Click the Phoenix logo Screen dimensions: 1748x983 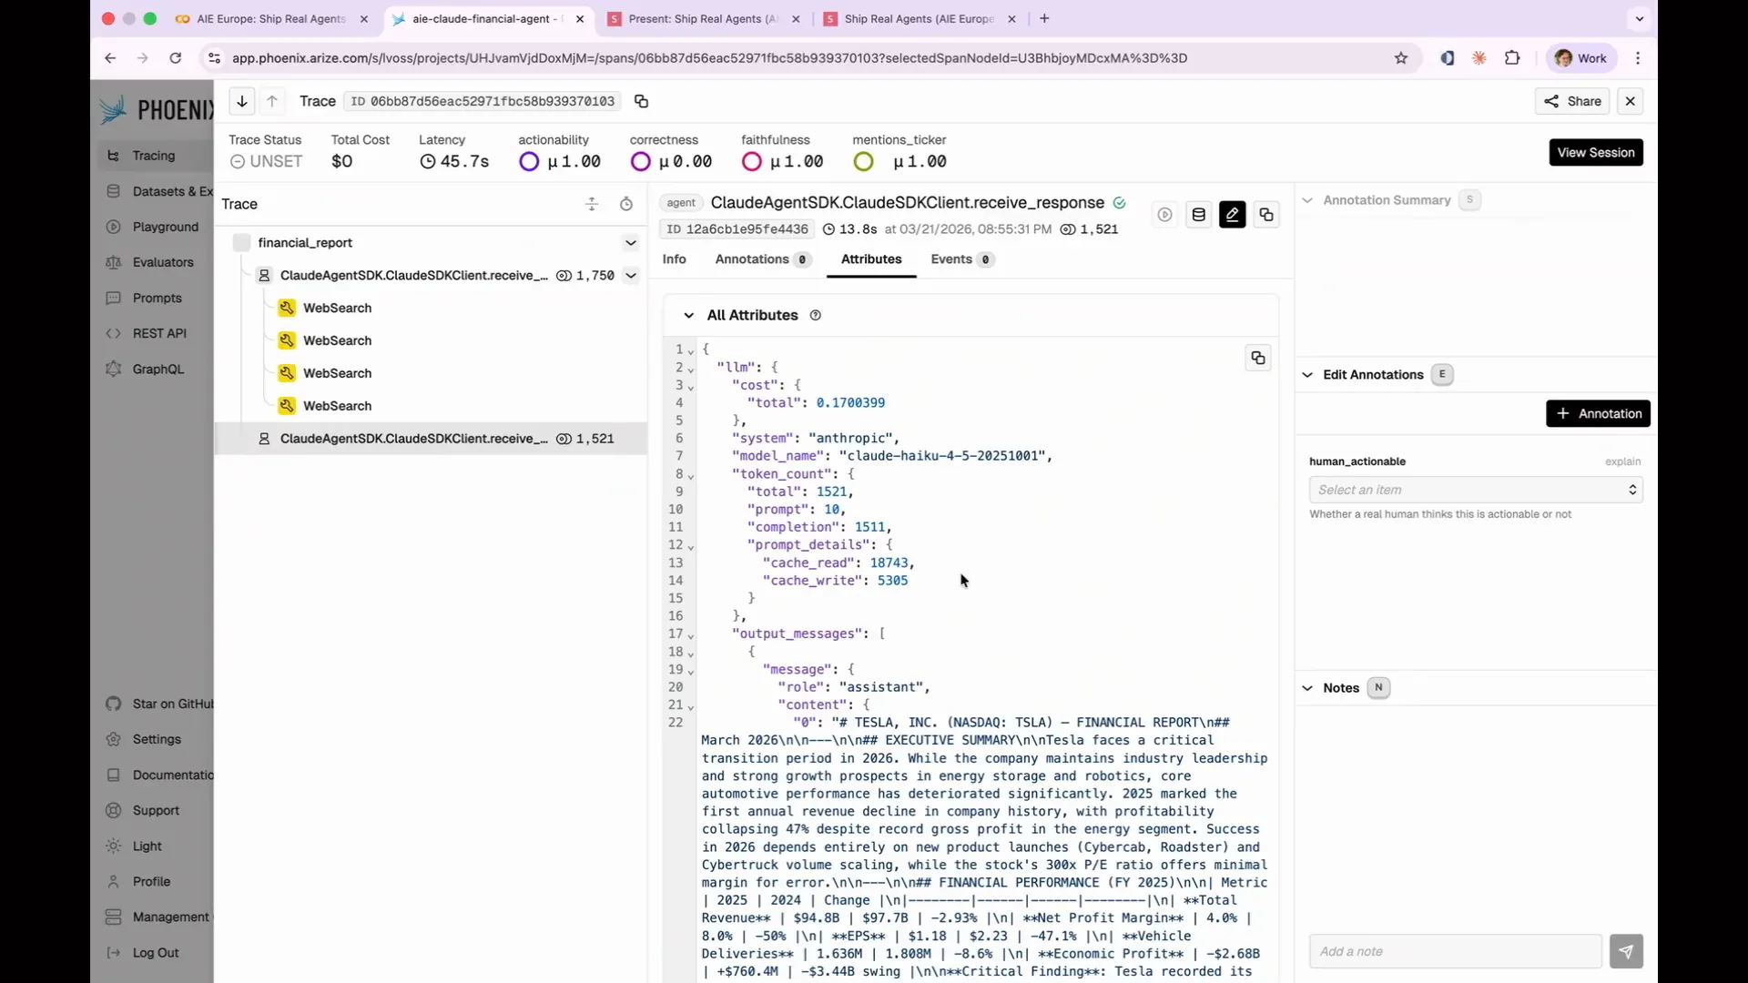156,110
